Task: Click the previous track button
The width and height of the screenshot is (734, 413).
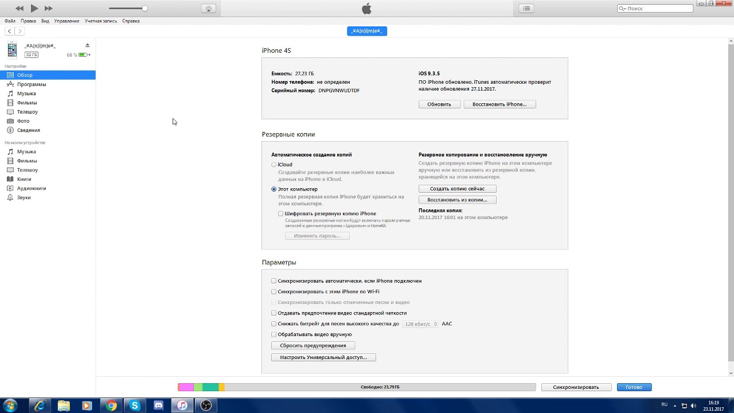Action: [x=19, y=8]
